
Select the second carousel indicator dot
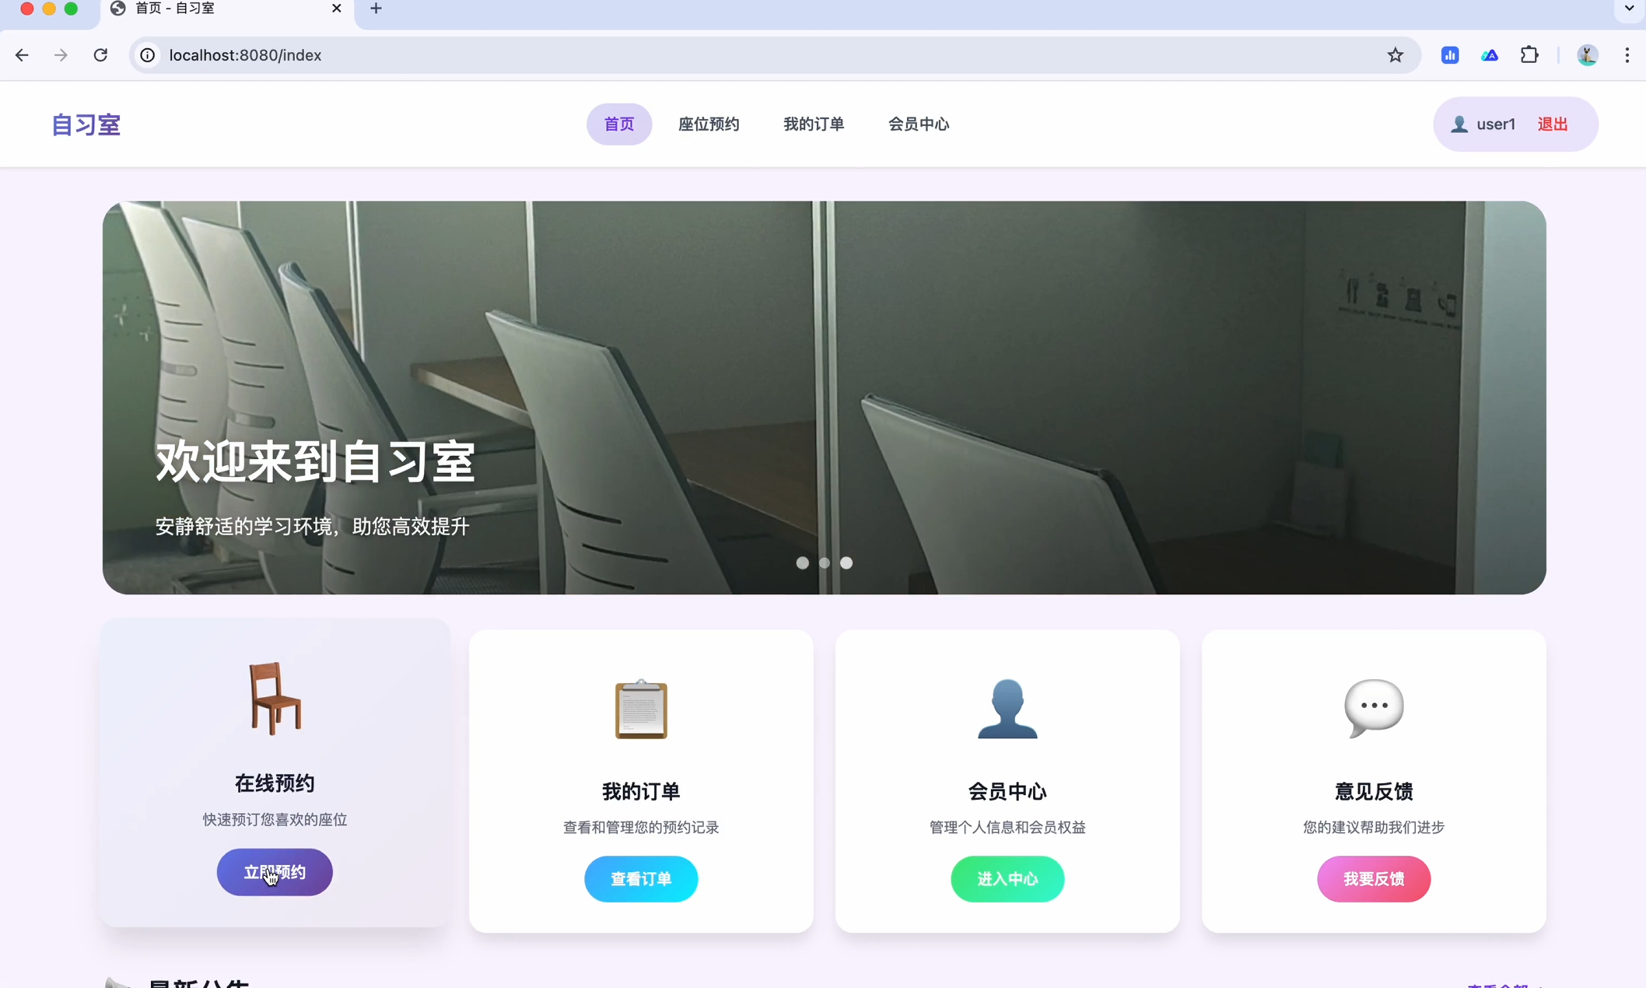coord(825,562)
